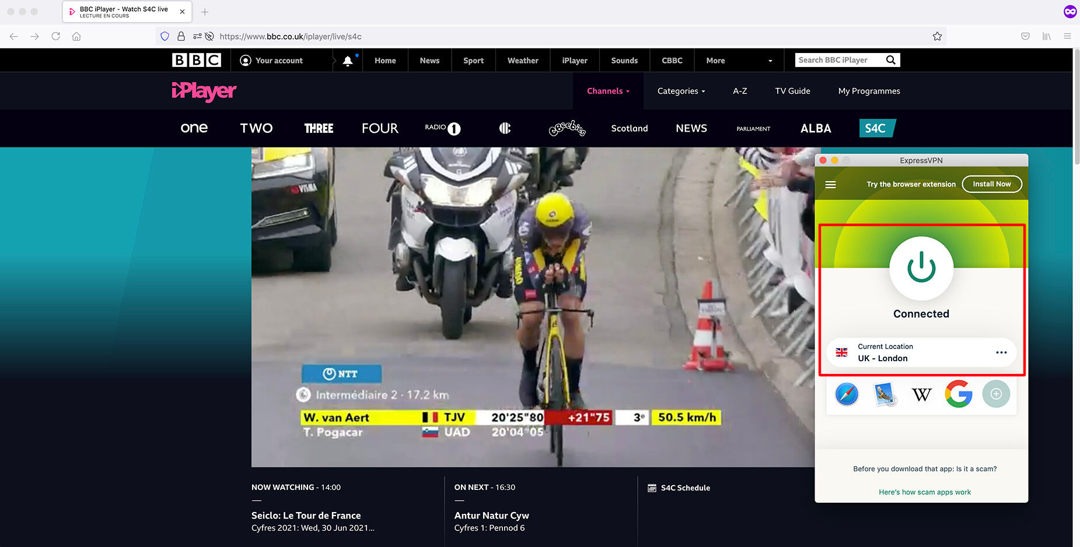Add a new shortcut in ExpressVPN

(996, 394)
